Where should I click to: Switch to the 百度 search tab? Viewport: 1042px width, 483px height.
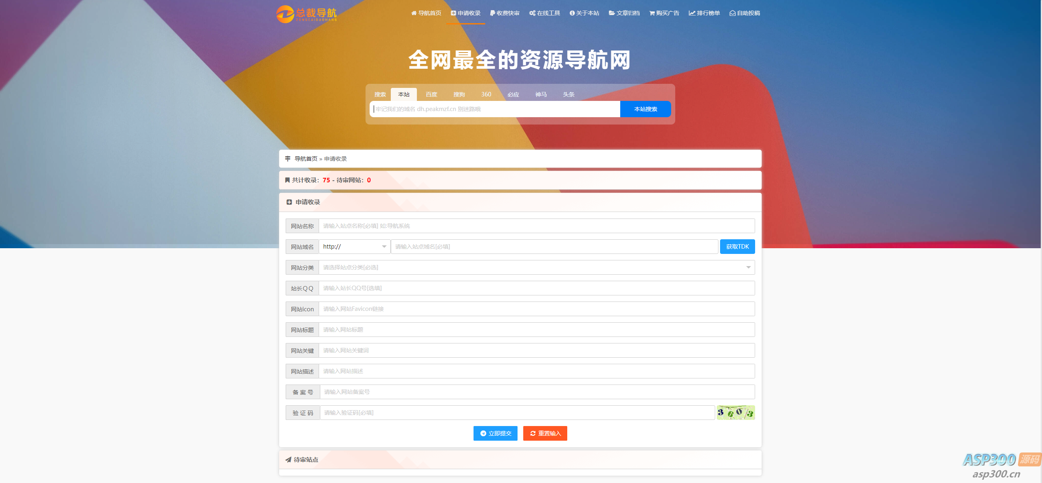[x=431, y=94]
